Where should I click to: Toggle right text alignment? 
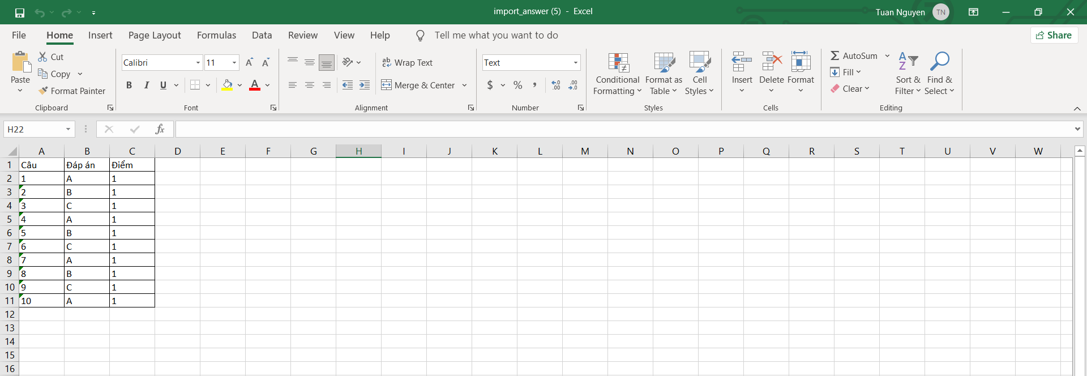(x=327, y=85)
